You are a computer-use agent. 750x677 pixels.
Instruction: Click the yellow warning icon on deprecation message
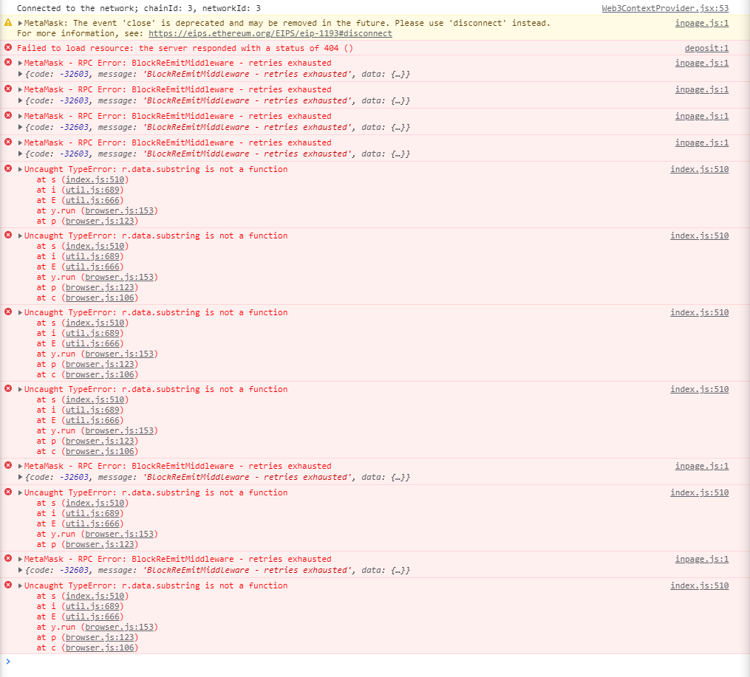tap(8, 22)
